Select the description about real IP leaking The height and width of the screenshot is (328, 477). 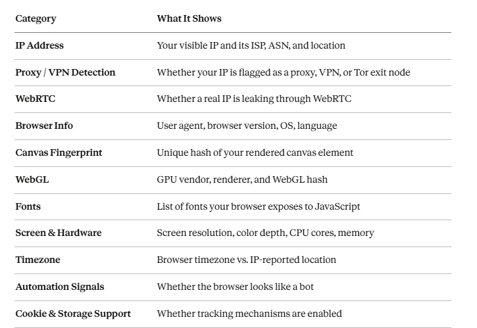click(x=254, y=99)
